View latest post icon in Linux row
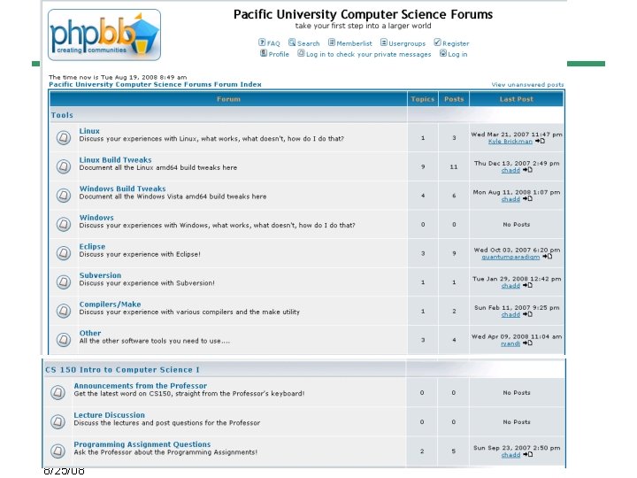637x478 pixels. tap(540, 142)
